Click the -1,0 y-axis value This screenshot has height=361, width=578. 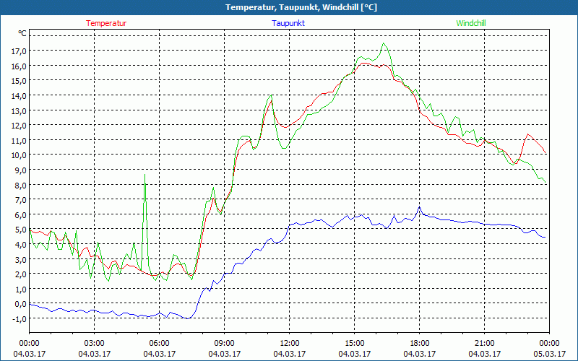(20, 319)
